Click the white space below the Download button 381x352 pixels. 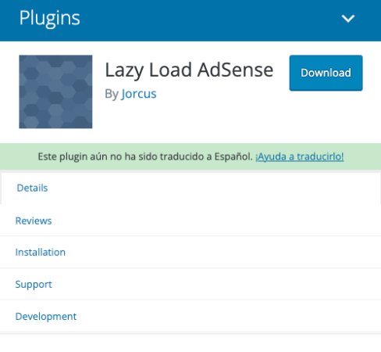click(x=326, y=116)
